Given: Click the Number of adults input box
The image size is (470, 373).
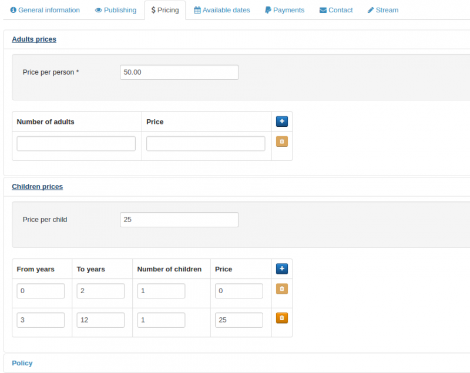Looking at the screenshot, I should coord(76,144).
